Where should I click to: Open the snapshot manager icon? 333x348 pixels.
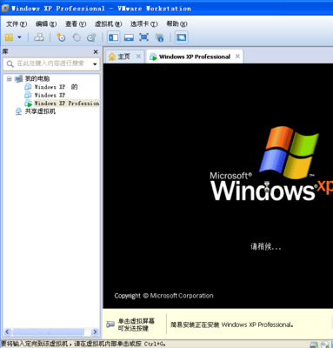point(91,37)
